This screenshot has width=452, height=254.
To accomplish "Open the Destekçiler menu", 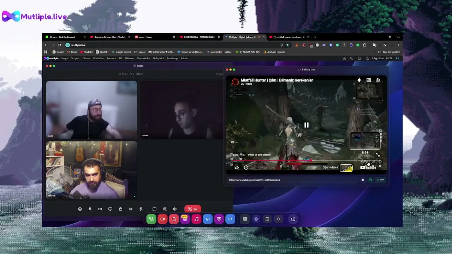I will pyautogui.click(x=144, y=59).
